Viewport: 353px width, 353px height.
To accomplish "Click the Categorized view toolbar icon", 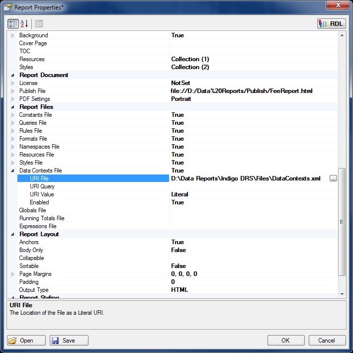I will point(13,23).
